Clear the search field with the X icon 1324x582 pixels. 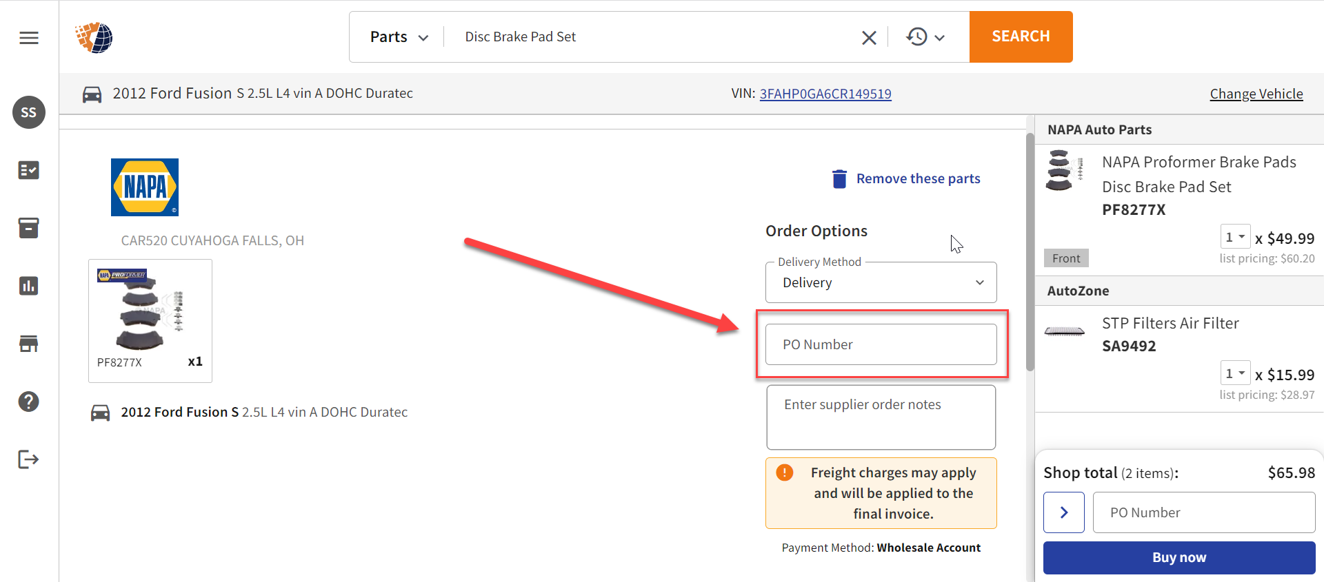point(868,37)
